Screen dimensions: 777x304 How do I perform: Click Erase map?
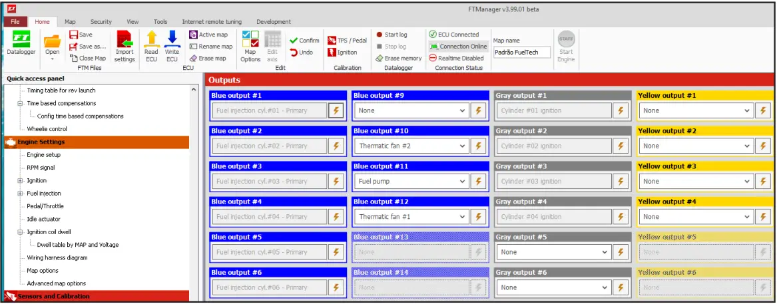208,58
